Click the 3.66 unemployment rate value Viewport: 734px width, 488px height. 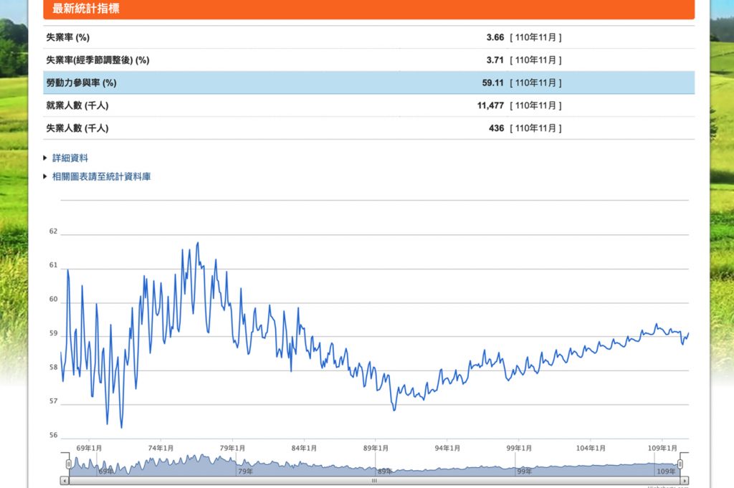click(x=495, y=37)
